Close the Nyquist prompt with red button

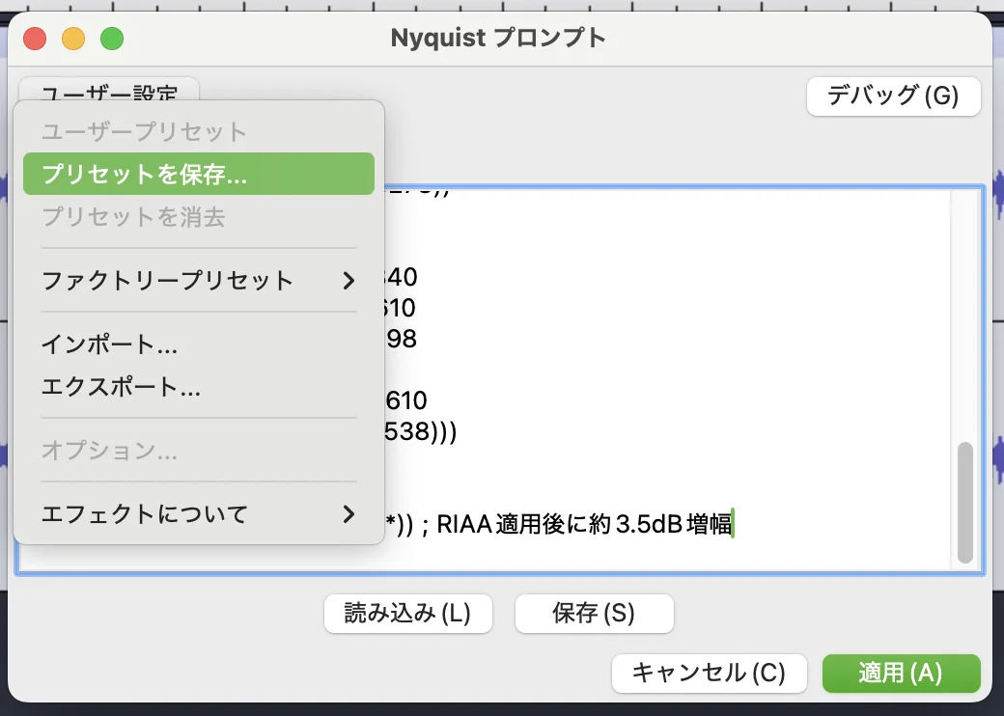36,39
